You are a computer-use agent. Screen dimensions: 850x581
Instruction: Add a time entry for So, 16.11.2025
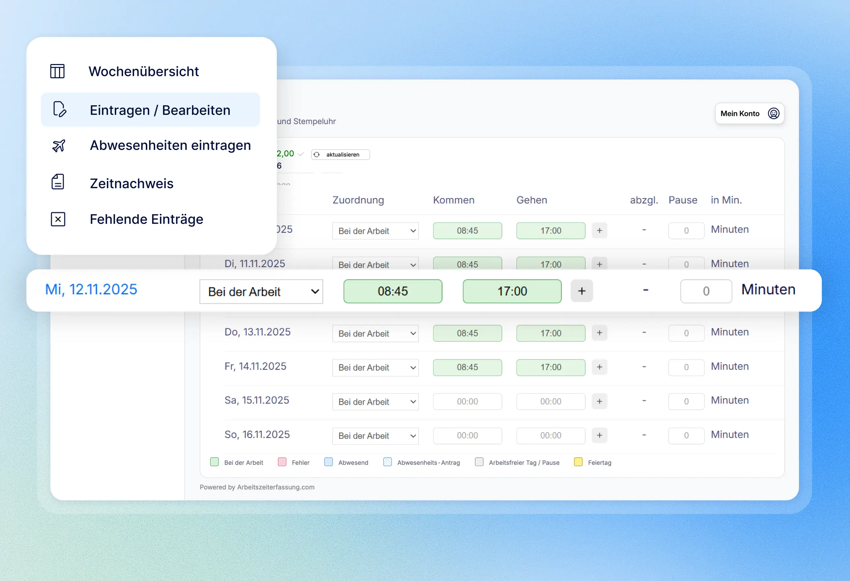599,435
